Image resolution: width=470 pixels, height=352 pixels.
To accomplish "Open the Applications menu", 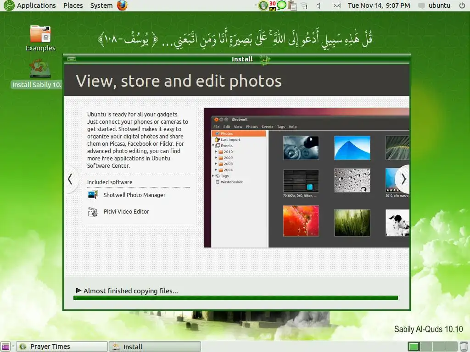I will pyautogui.click(x=36, y=5).
